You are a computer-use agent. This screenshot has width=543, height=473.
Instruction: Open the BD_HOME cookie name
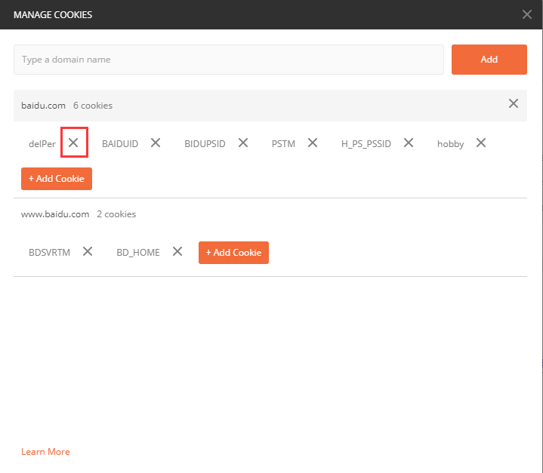pos(138,253)
